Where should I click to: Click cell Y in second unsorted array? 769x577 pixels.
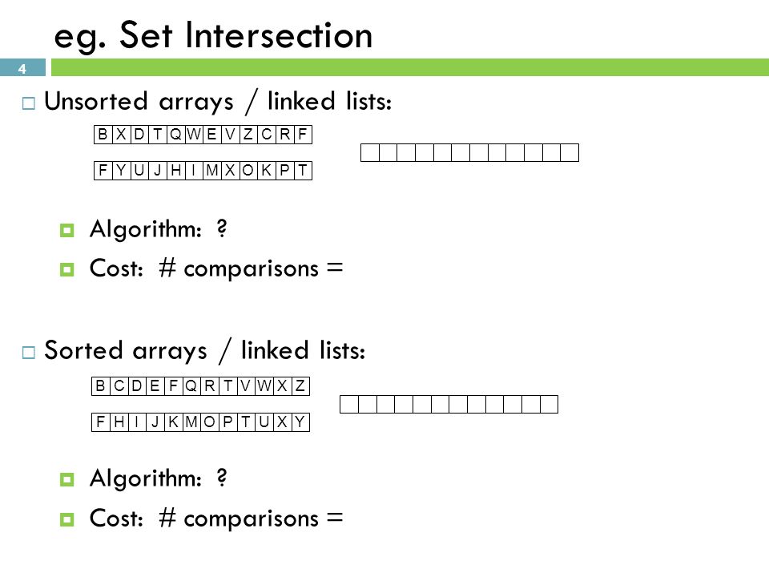coord(121,171)
